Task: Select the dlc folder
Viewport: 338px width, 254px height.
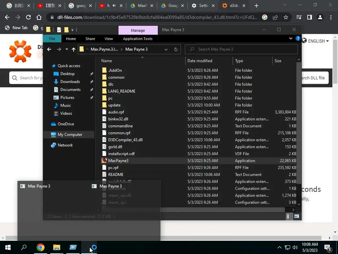Action: coord(111,84)
